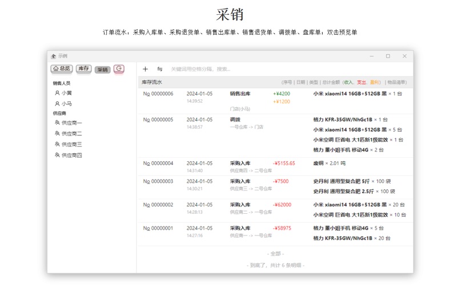
Task: Open the 总览 overview tab
Action: pyautogui.click(x=62, y=69)
